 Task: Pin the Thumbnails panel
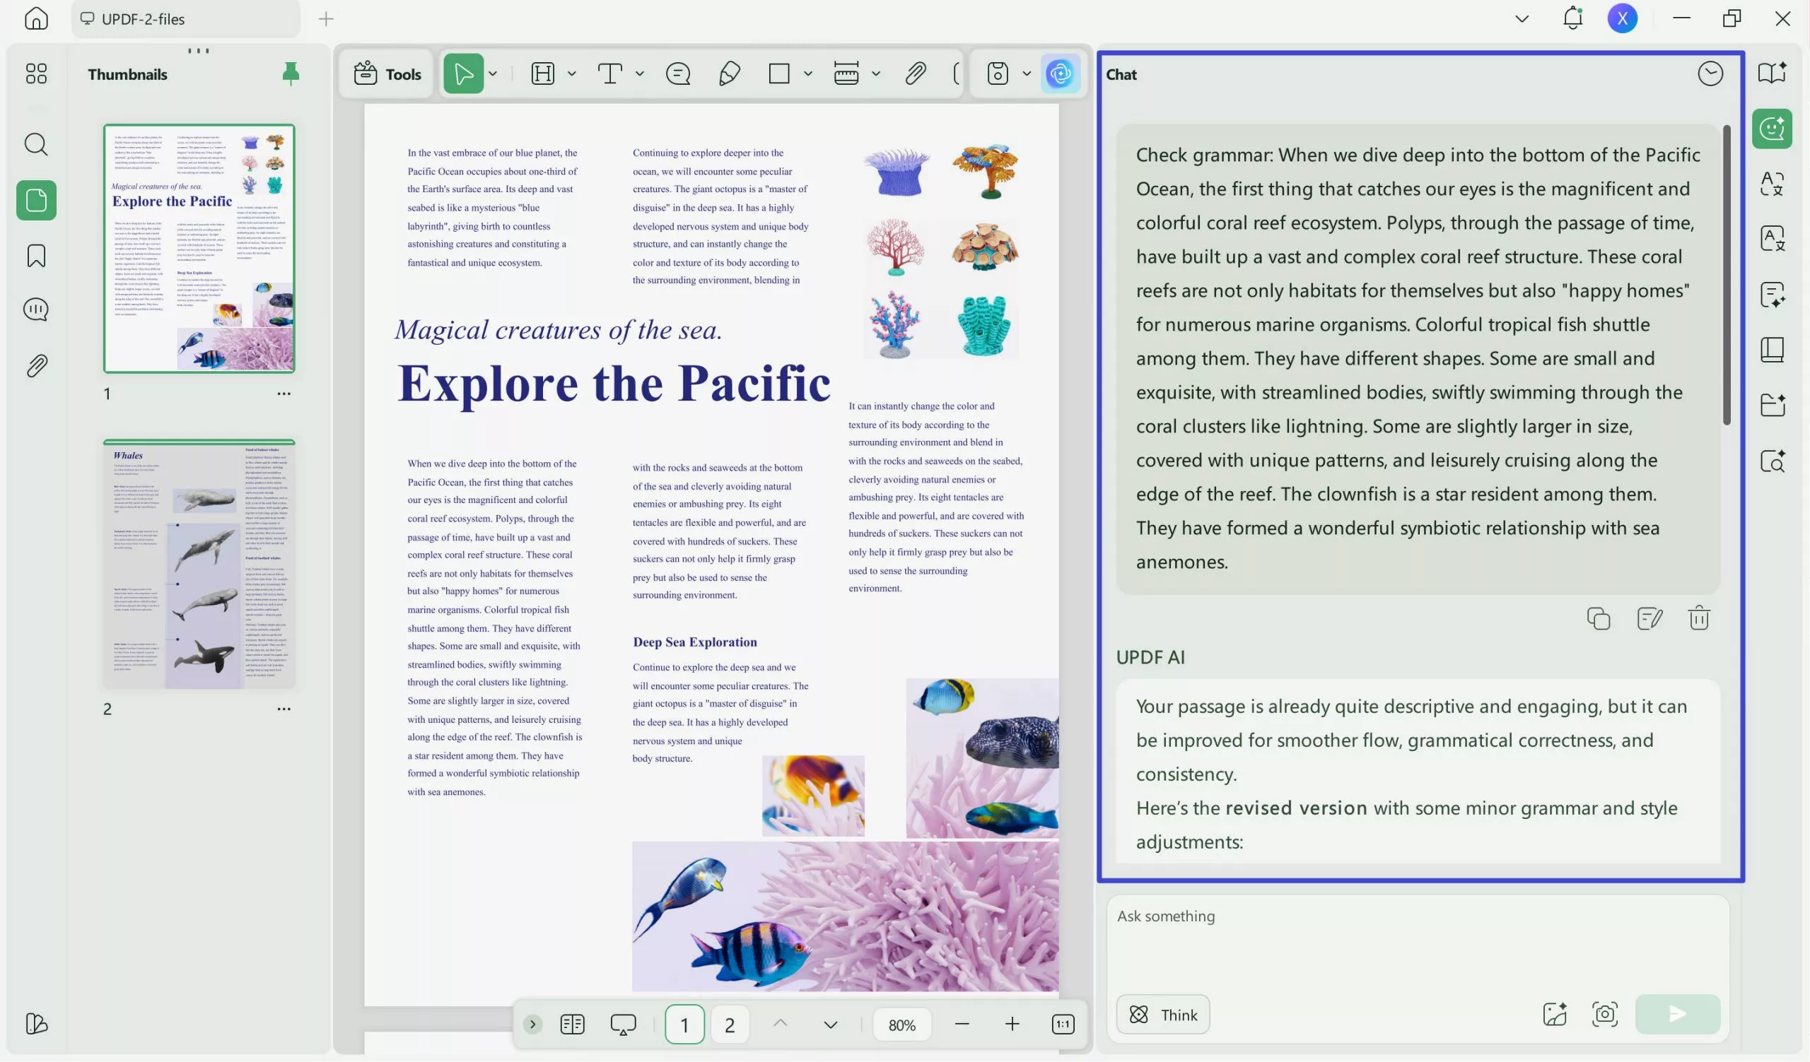click(x=291, y=74)
